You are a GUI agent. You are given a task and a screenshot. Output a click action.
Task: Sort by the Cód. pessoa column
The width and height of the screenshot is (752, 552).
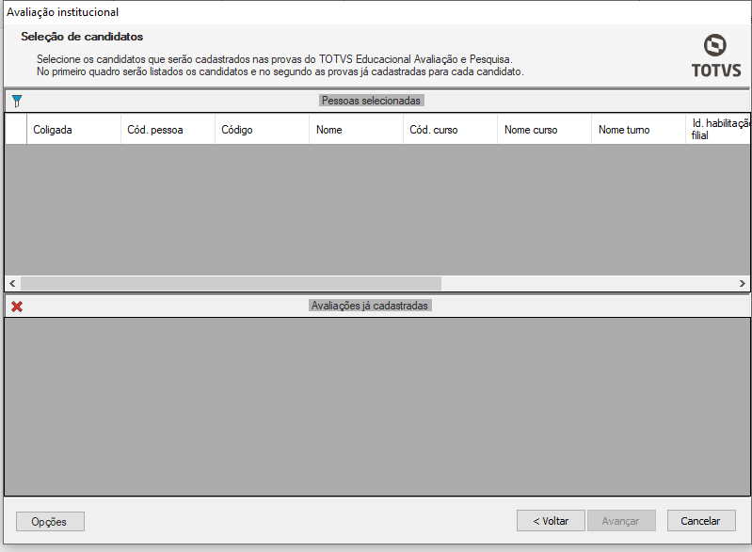point(168,130)
